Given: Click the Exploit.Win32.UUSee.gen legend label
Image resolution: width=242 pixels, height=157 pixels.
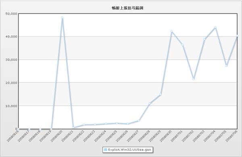Looking at the screenshot, I should [x=129, y=150].
